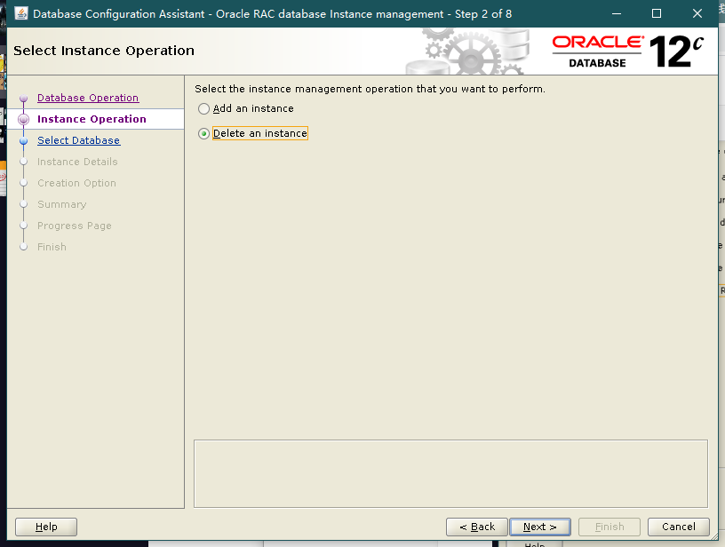Go to the Select Database step link
725x547 pixels.
click(78, 140)
